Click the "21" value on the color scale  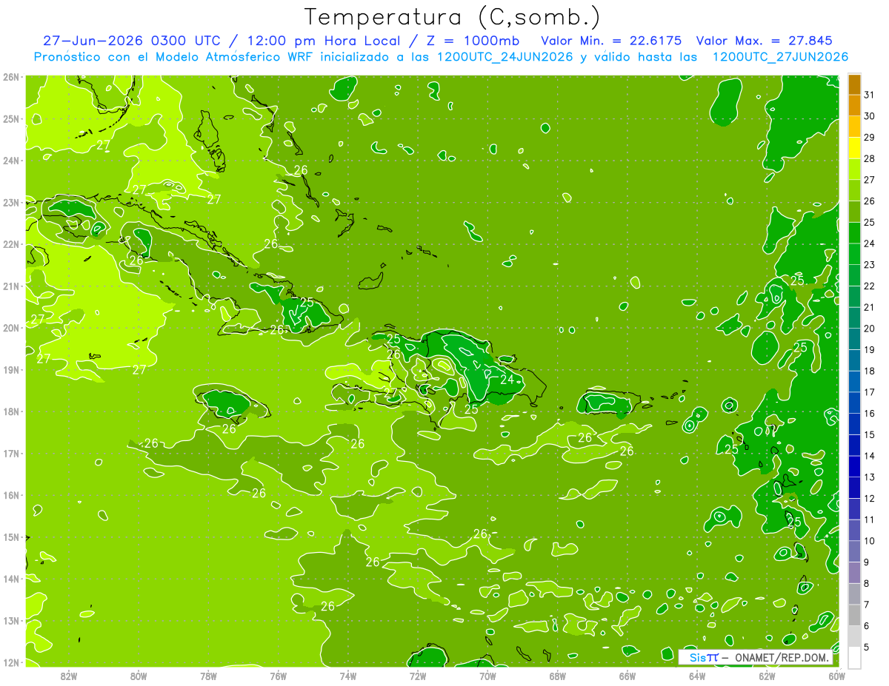[869, 307]
